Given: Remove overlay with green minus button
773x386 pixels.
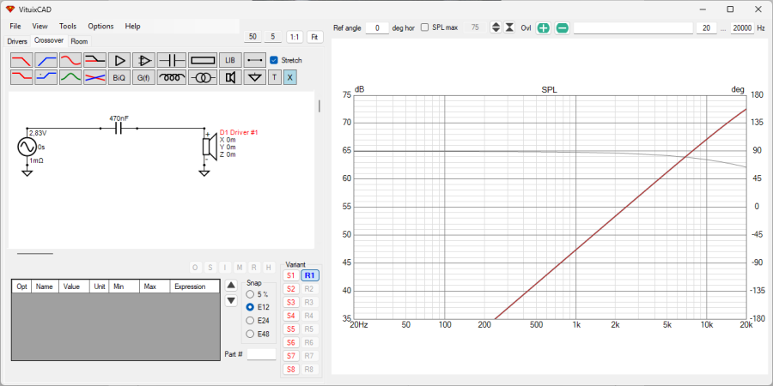Looking at the screenshot, I should [x=562, y=28].
